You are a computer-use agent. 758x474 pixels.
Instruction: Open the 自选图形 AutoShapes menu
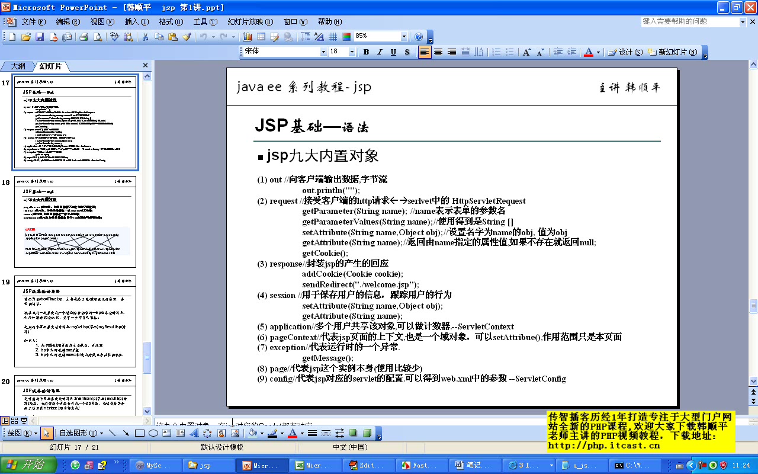81,433
